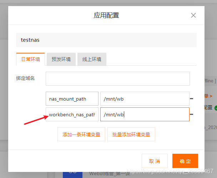Click the testnas application name field
Image resolution: width=217 pixels, height=178 pixels.
pyautogui.click(x=106, y=40)
